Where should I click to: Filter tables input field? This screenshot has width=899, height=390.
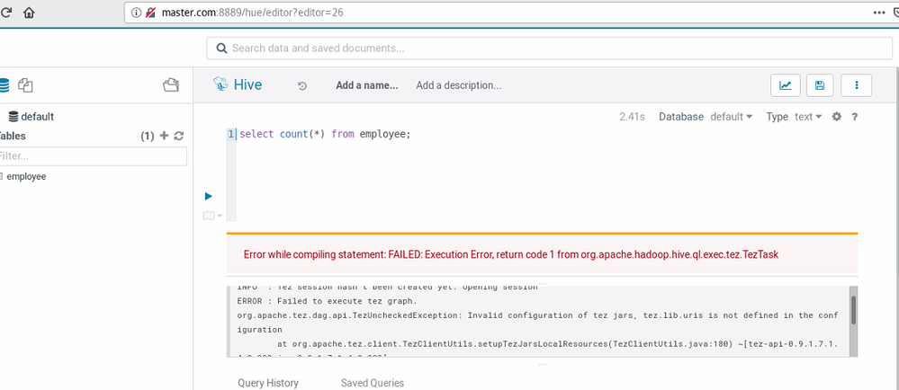94,156
